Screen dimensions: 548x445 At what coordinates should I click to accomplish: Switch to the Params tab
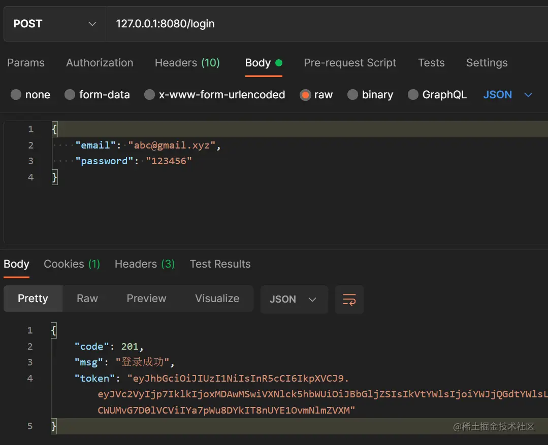26,63
